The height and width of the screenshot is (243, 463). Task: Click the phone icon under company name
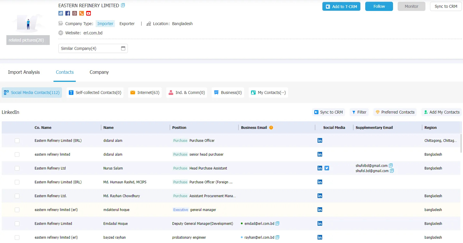(82, 13)
